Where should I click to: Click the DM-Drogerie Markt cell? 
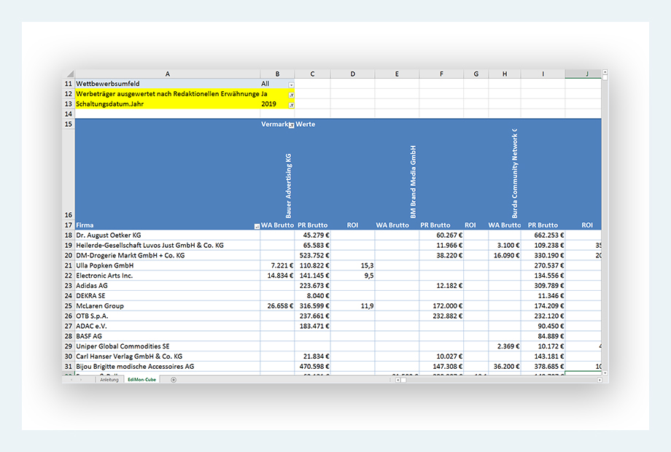(167, 255)
